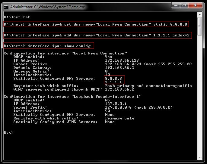
Task: Click the '(mask 255.255.255.0)' text
Action: pos(168,64)
